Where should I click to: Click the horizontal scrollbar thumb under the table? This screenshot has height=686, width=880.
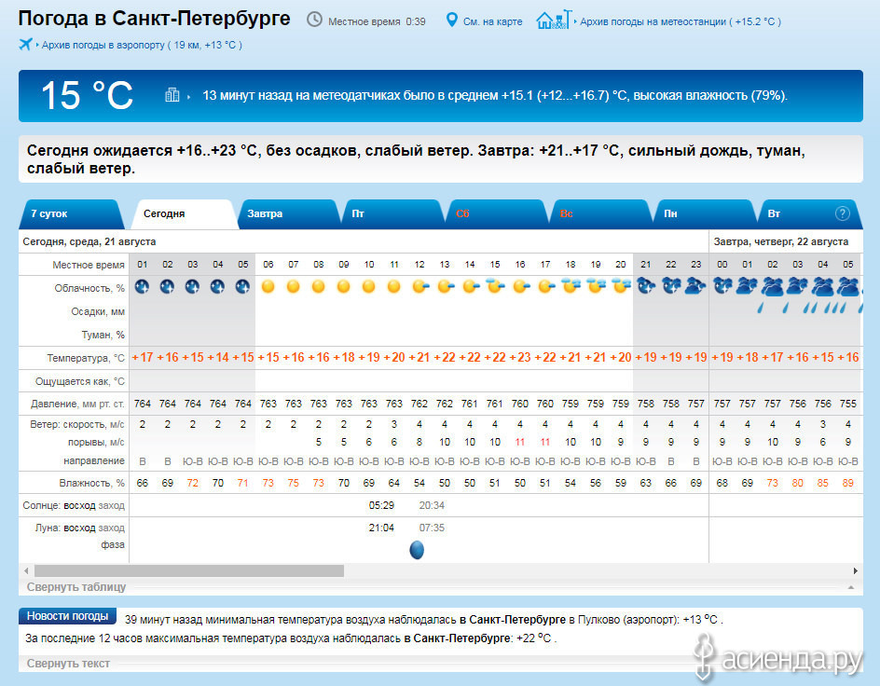coord(189,571)
